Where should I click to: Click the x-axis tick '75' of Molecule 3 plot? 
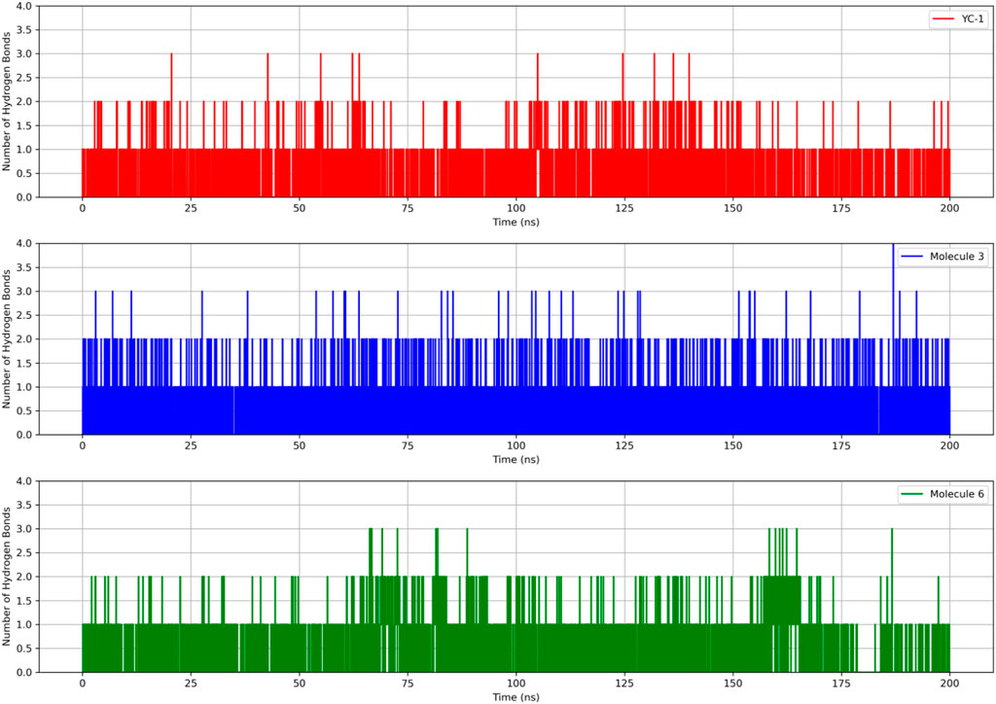(408, 445)
